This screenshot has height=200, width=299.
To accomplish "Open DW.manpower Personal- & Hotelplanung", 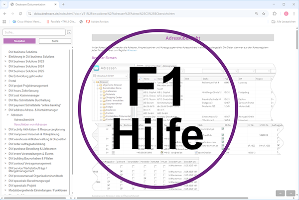I will point(34,134).
